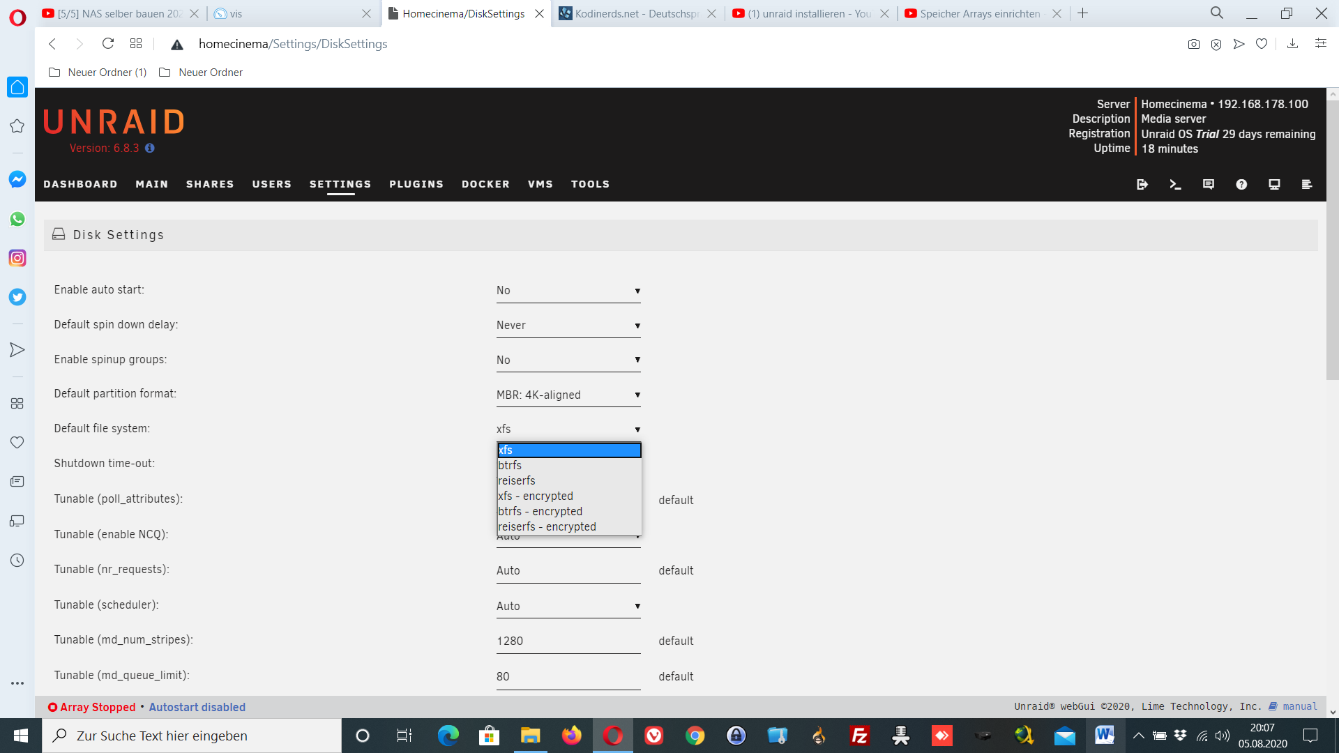Reload the current page
1339x753 pixels.
coord(107,44)
